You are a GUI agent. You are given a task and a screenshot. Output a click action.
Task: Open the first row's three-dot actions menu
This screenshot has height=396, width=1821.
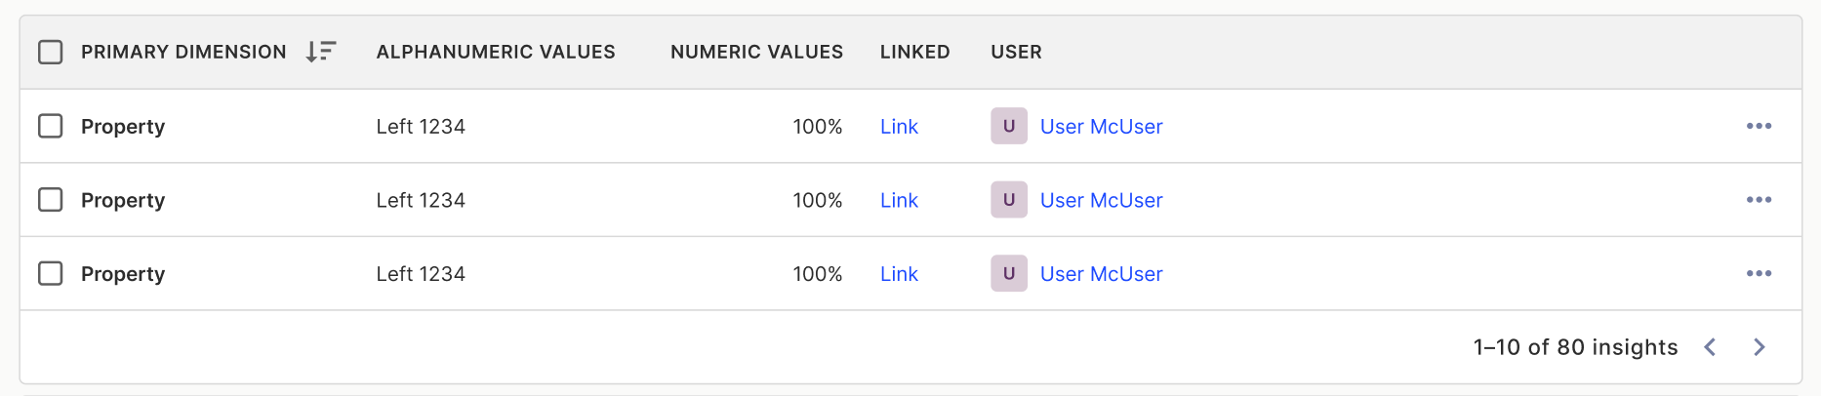pyautogui.click(x=1759, y=126)
